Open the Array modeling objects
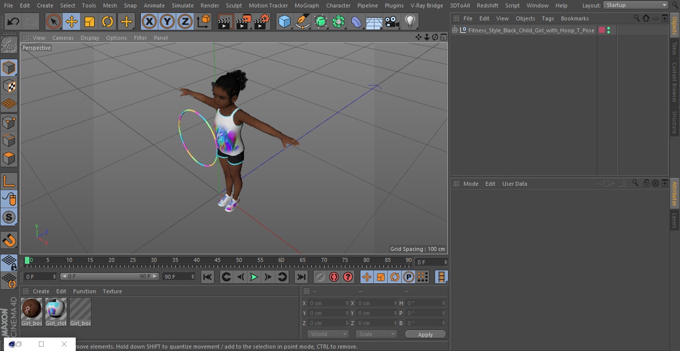Viewport: 680px width, 351px height. pos(339,21)
